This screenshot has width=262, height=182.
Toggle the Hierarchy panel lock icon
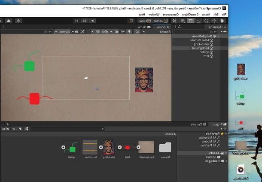[180, 27]
